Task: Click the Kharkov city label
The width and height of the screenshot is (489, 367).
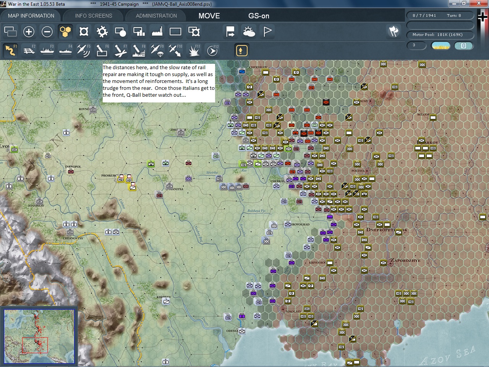Action: click(428, 142)
